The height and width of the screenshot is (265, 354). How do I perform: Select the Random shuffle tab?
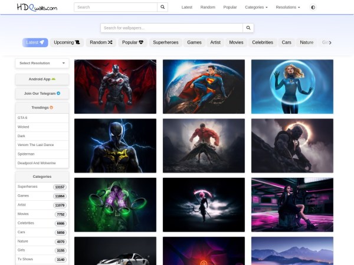click(x=101, y=42)
